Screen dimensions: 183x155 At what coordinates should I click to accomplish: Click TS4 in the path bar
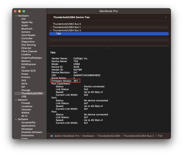click(x=160, y=136)
